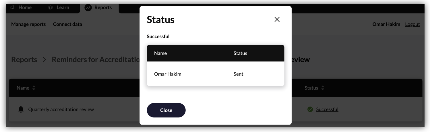Click the Learn graduation cap icon

[x=50, y=8]
